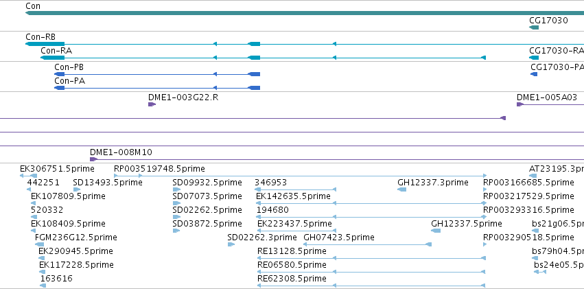Click the DME1-005A03 feature label
584x289 pixels.
pyautogui.click(x=547, y=97)
